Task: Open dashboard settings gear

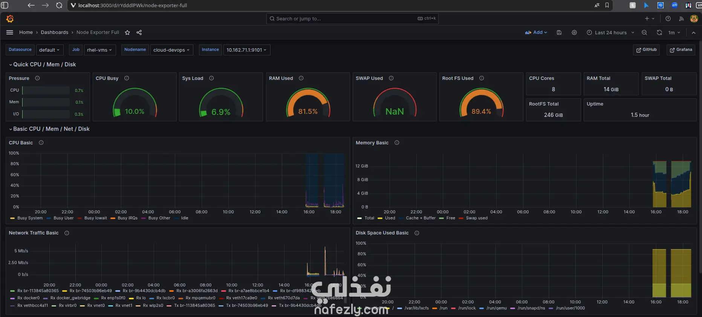Action: click(x=574, y=32)
